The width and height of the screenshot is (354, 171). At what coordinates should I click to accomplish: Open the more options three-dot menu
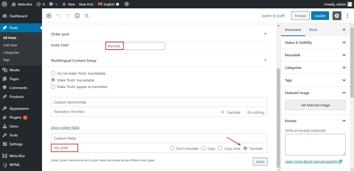pyautogui.click(x=347, y=16)
